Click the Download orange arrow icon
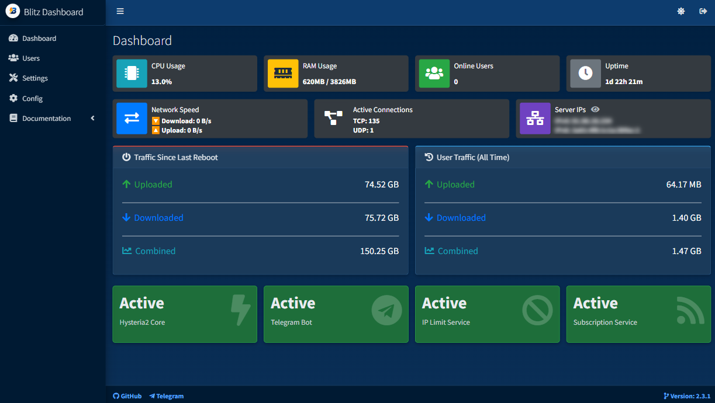This screenshot has height=403, width=715. click(x=156, y=121)
